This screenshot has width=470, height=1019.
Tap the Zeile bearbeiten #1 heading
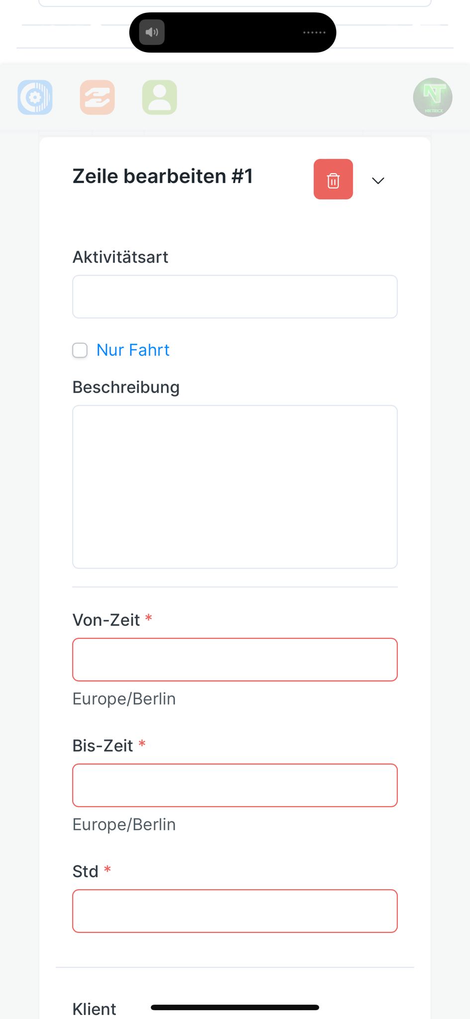(163, 177)
